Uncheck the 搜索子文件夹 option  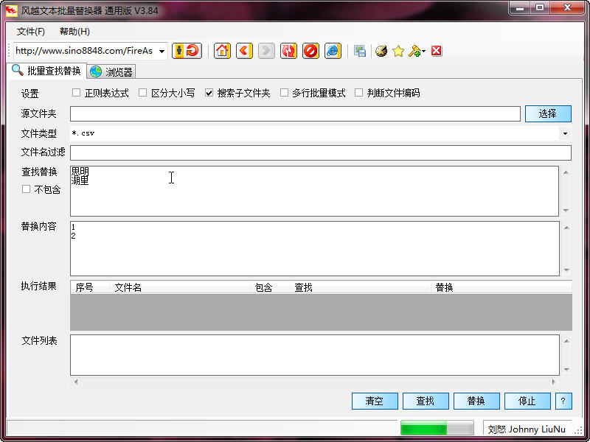point(209,93)
